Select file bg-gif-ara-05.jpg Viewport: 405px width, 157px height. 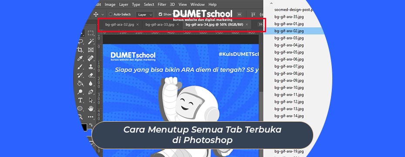(x=289, y=52)
